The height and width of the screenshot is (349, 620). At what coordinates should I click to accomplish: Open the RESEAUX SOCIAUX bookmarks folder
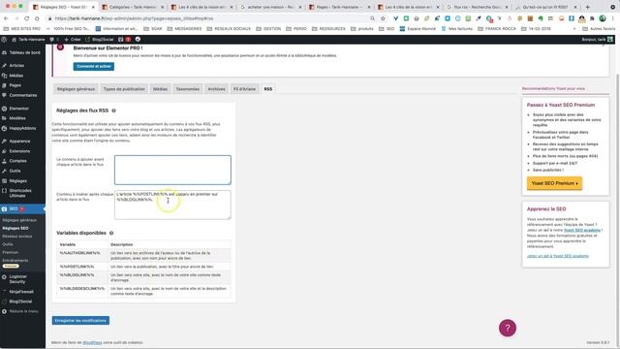click(229, 29)
